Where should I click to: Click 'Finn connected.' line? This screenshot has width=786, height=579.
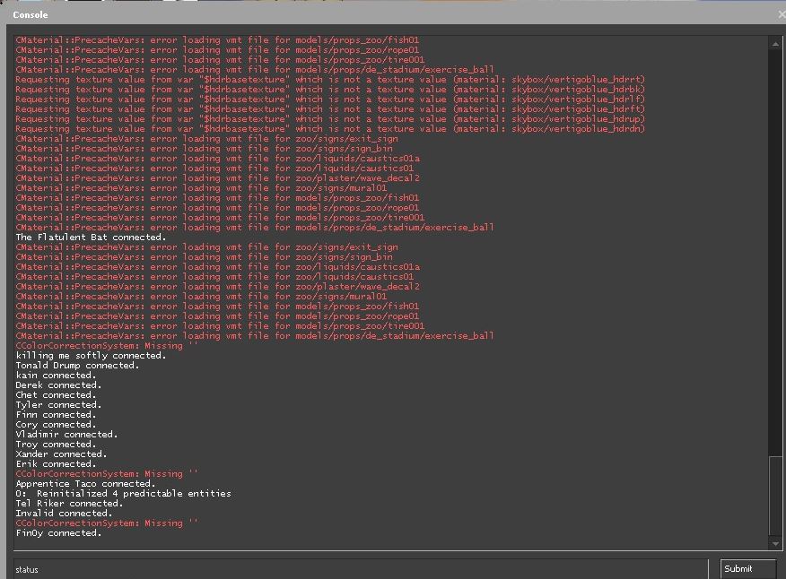click(56, 414)
